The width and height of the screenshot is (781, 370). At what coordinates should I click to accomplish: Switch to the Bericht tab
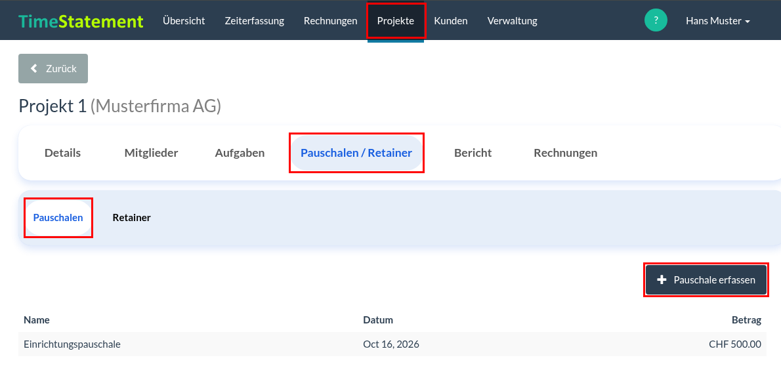click(x=473, y=153)
